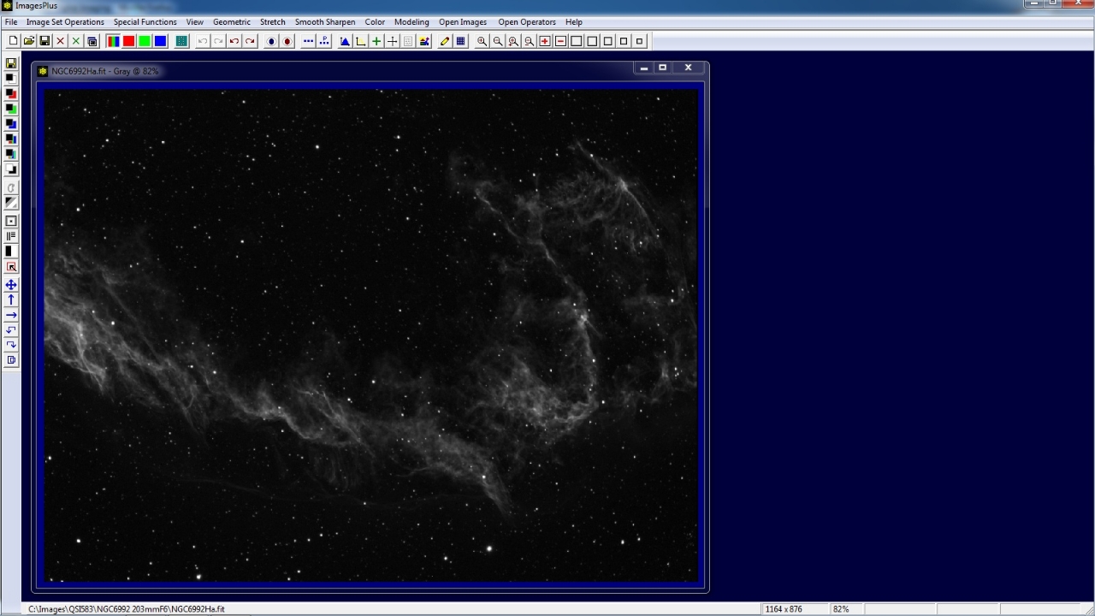Click the grayed-out redo arrow
The width and height of the screenshot is (1095, 616).
(x=218, y=41)
